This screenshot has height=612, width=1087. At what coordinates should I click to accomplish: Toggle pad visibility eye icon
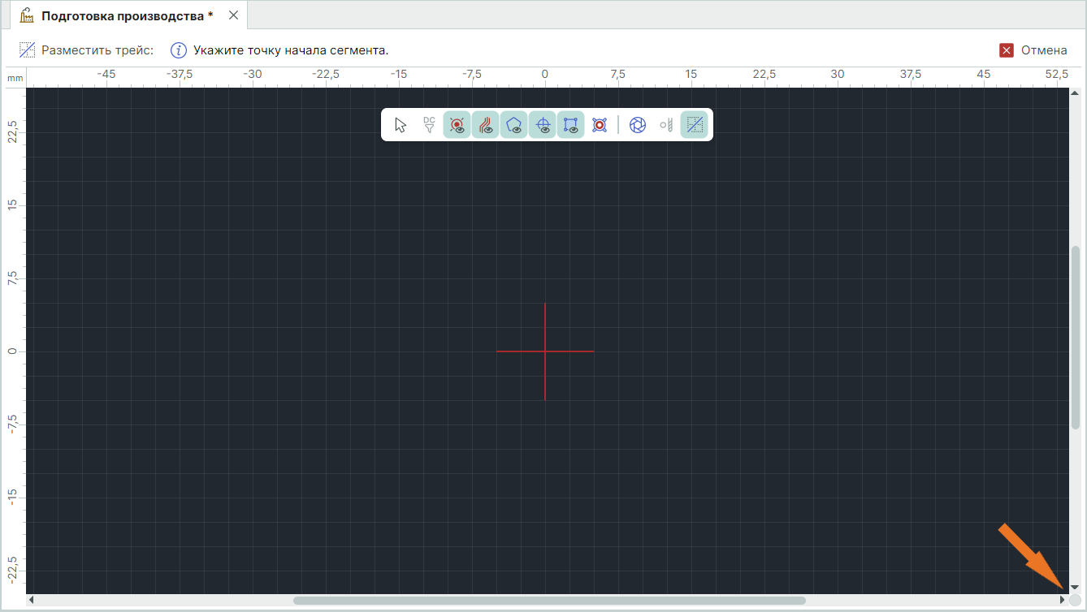click(457, 125)
